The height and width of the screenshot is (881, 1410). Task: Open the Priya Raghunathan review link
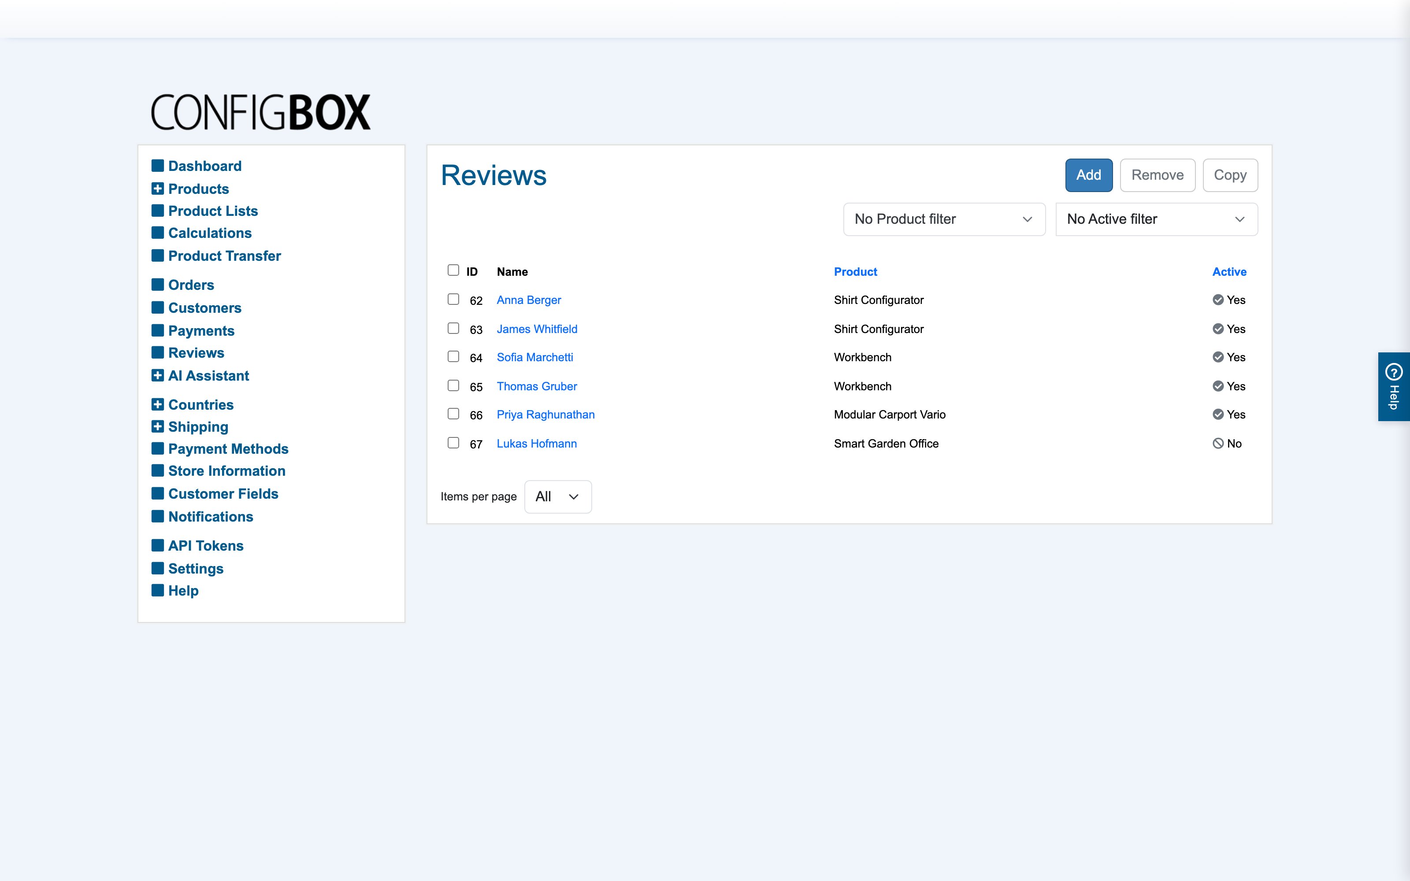click(545, 414)
